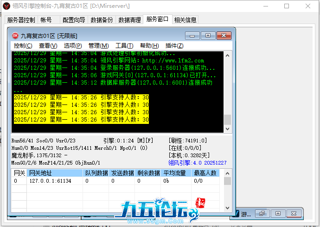This screenshot has height=227, width=320.
Task: Switch to the 服务器控制 tab
Action: 21,20
